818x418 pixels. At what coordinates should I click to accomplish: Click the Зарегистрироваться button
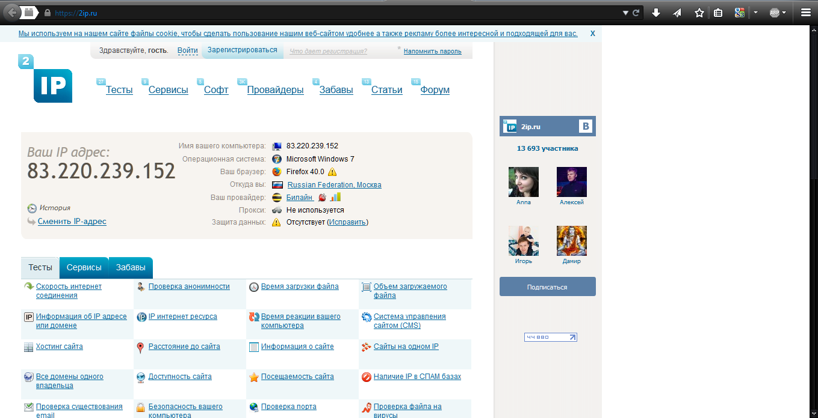[x=242, y=50]
